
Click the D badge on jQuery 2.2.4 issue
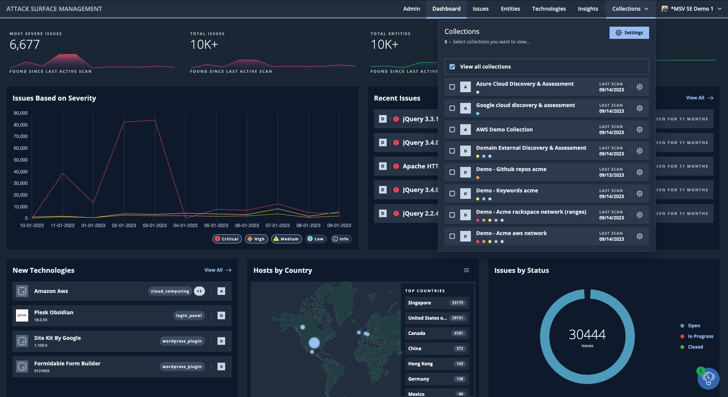383,213
